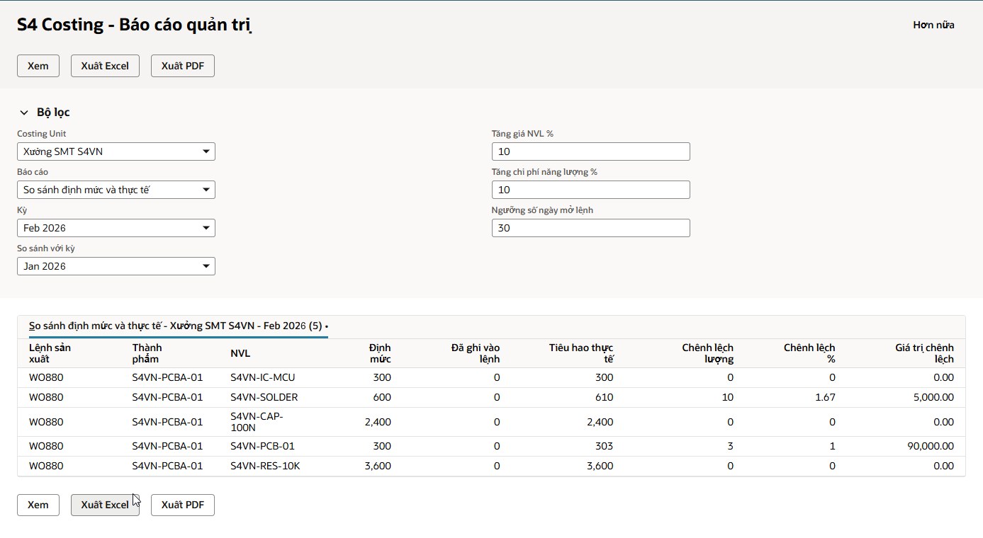The image size is (983, 538).
Task: Click WO880 in the S4VN-SOLDER row
Action: point(46,398)
